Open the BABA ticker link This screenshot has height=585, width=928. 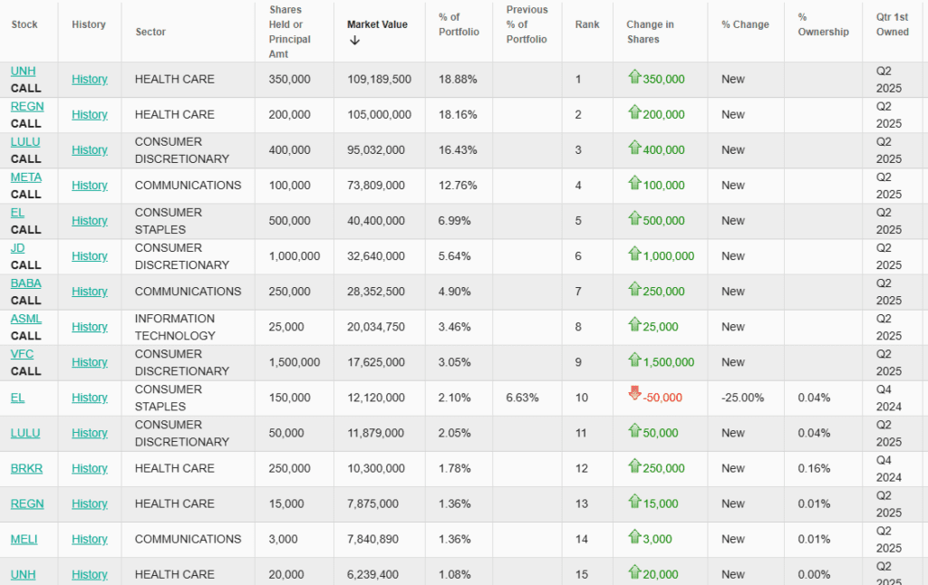[x=26, y=283]
